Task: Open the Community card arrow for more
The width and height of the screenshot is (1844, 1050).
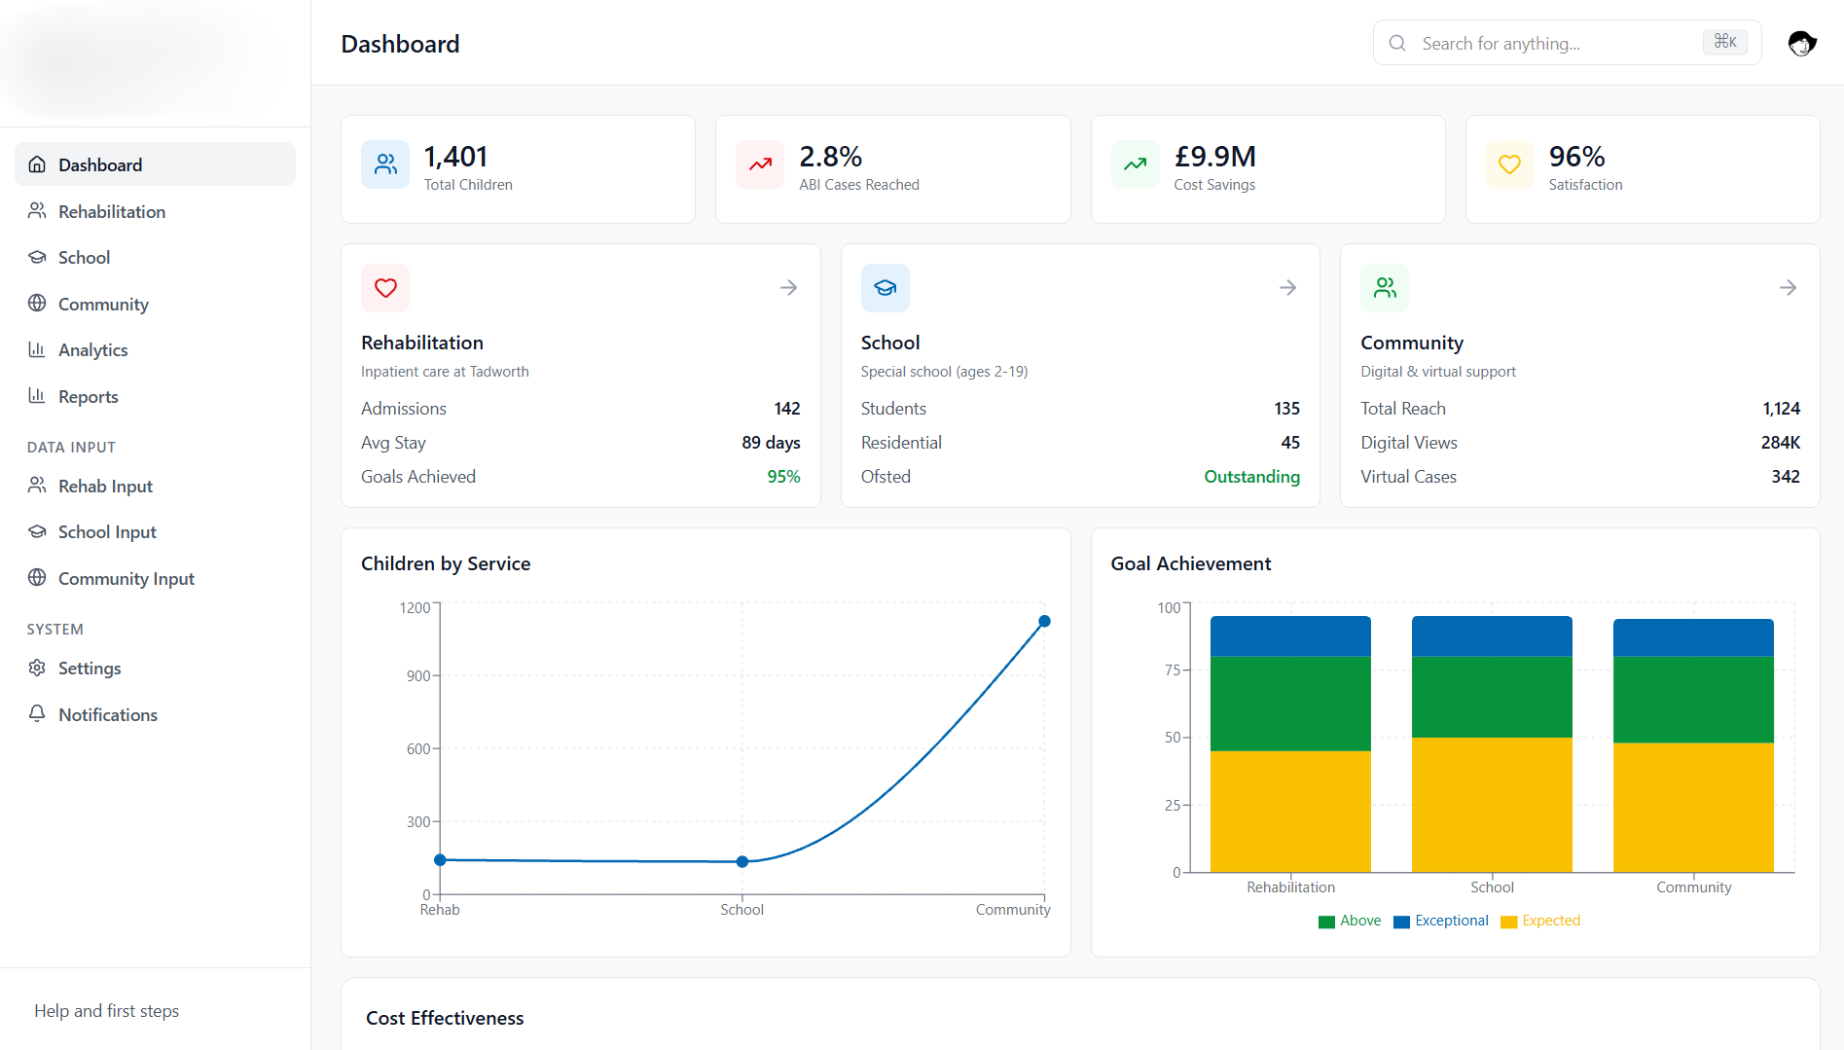Action: click(x=1789, y=287)
